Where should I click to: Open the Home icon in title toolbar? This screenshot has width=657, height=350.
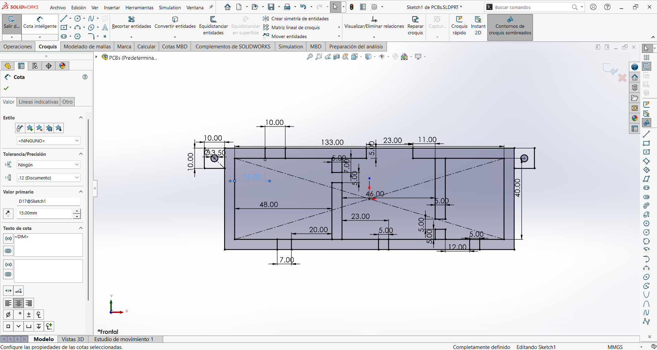(228, 7)
